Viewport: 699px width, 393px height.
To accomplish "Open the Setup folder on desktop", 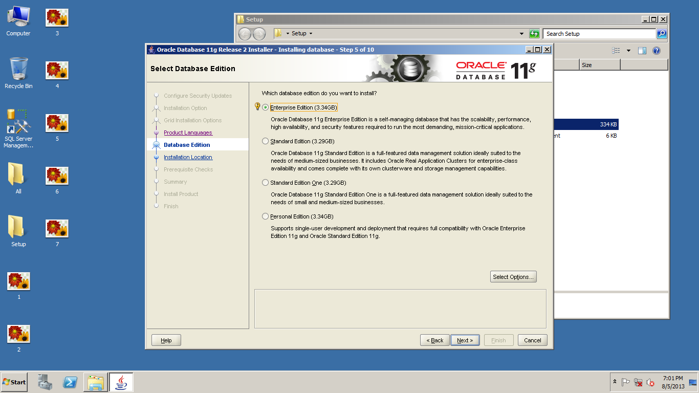I will point(18,231).
